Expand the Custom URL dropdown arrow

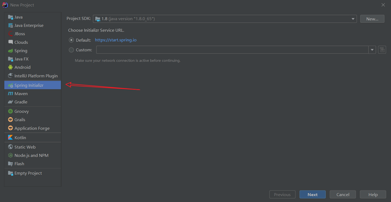pos(372,50)
